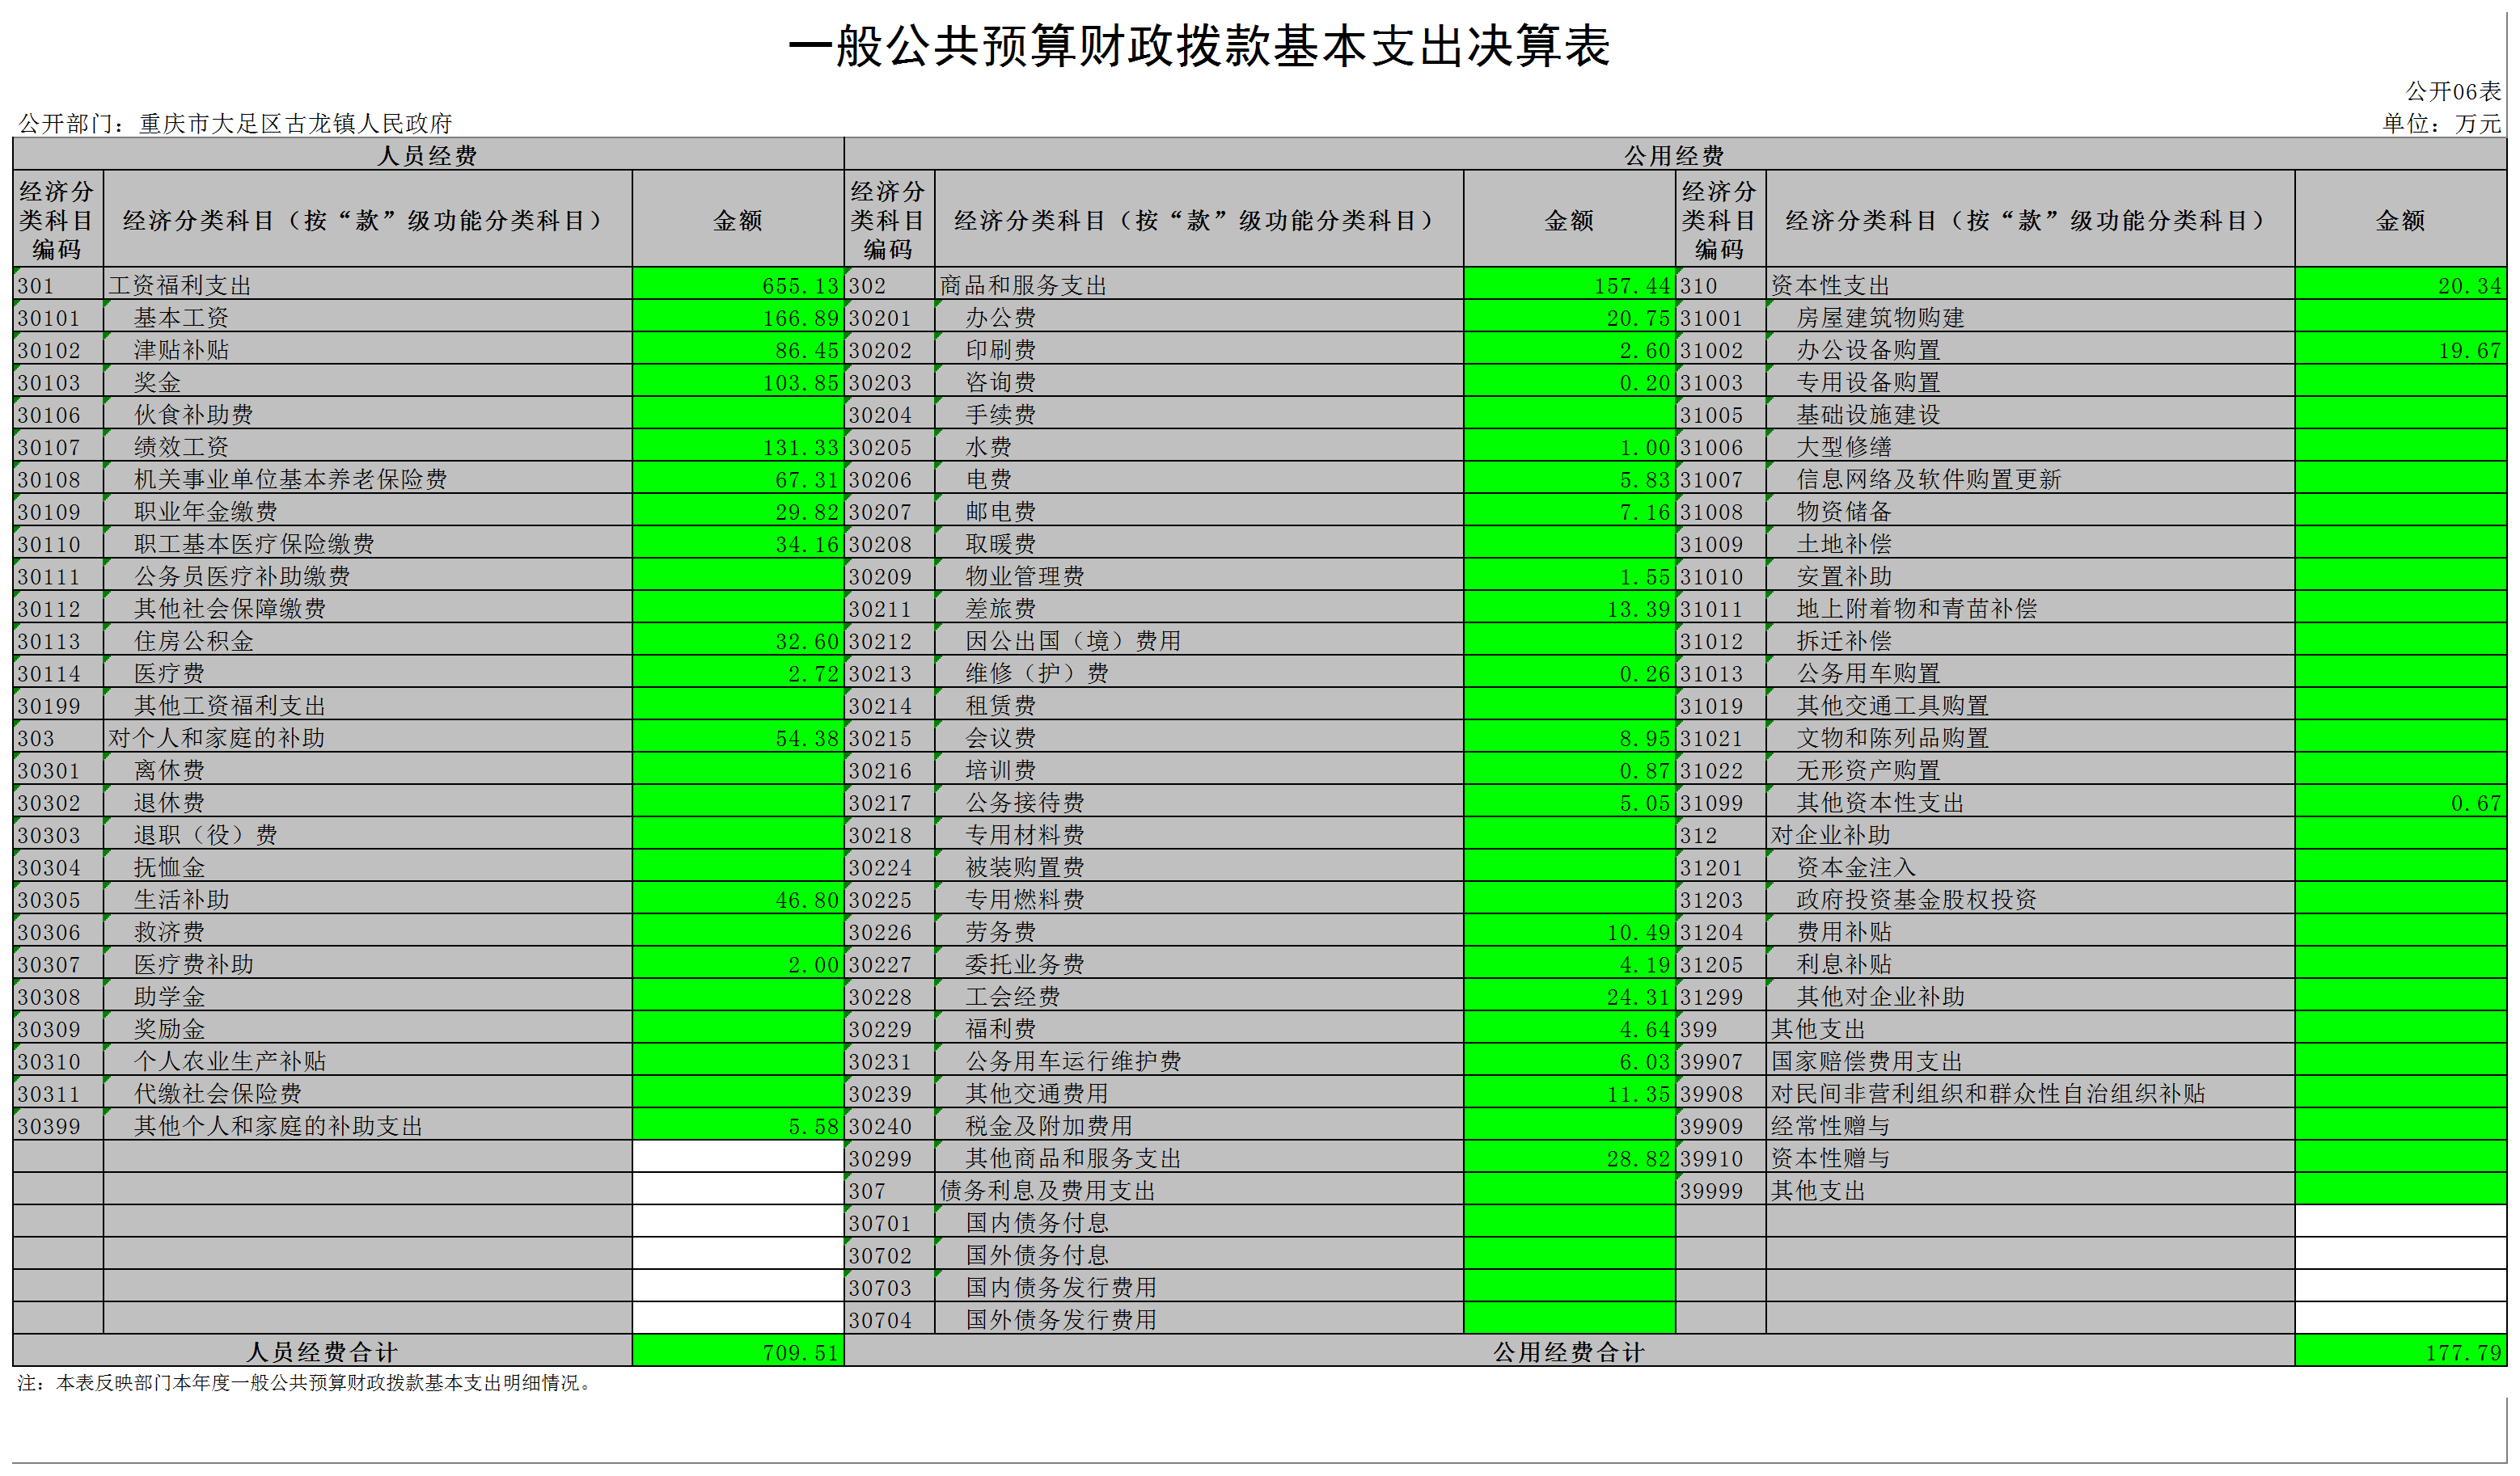The width and height of the screenshot is (2520, 1476).
Task: Select the 会议费 cell
Action: click(x=1199, y=737)
